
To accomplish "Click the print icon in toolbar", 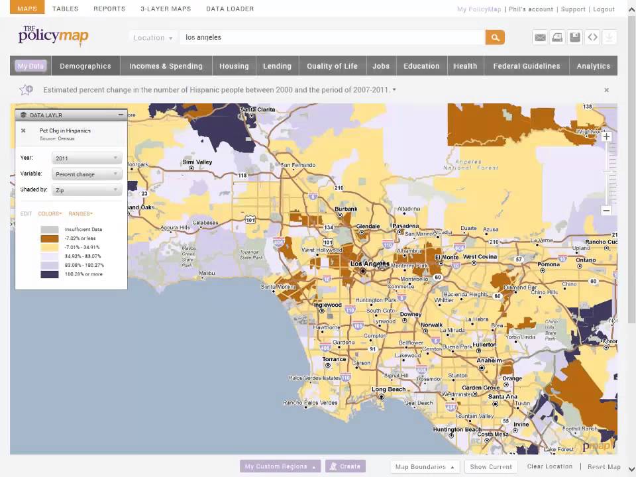I will coord(557,38).
